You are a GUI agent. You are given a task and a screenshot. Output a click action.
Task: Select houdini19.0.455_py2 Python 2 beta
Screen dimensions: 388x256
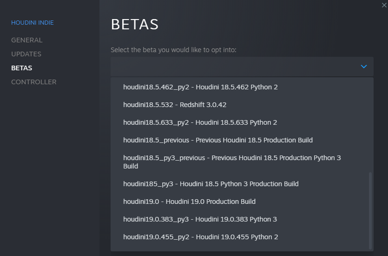200,237
